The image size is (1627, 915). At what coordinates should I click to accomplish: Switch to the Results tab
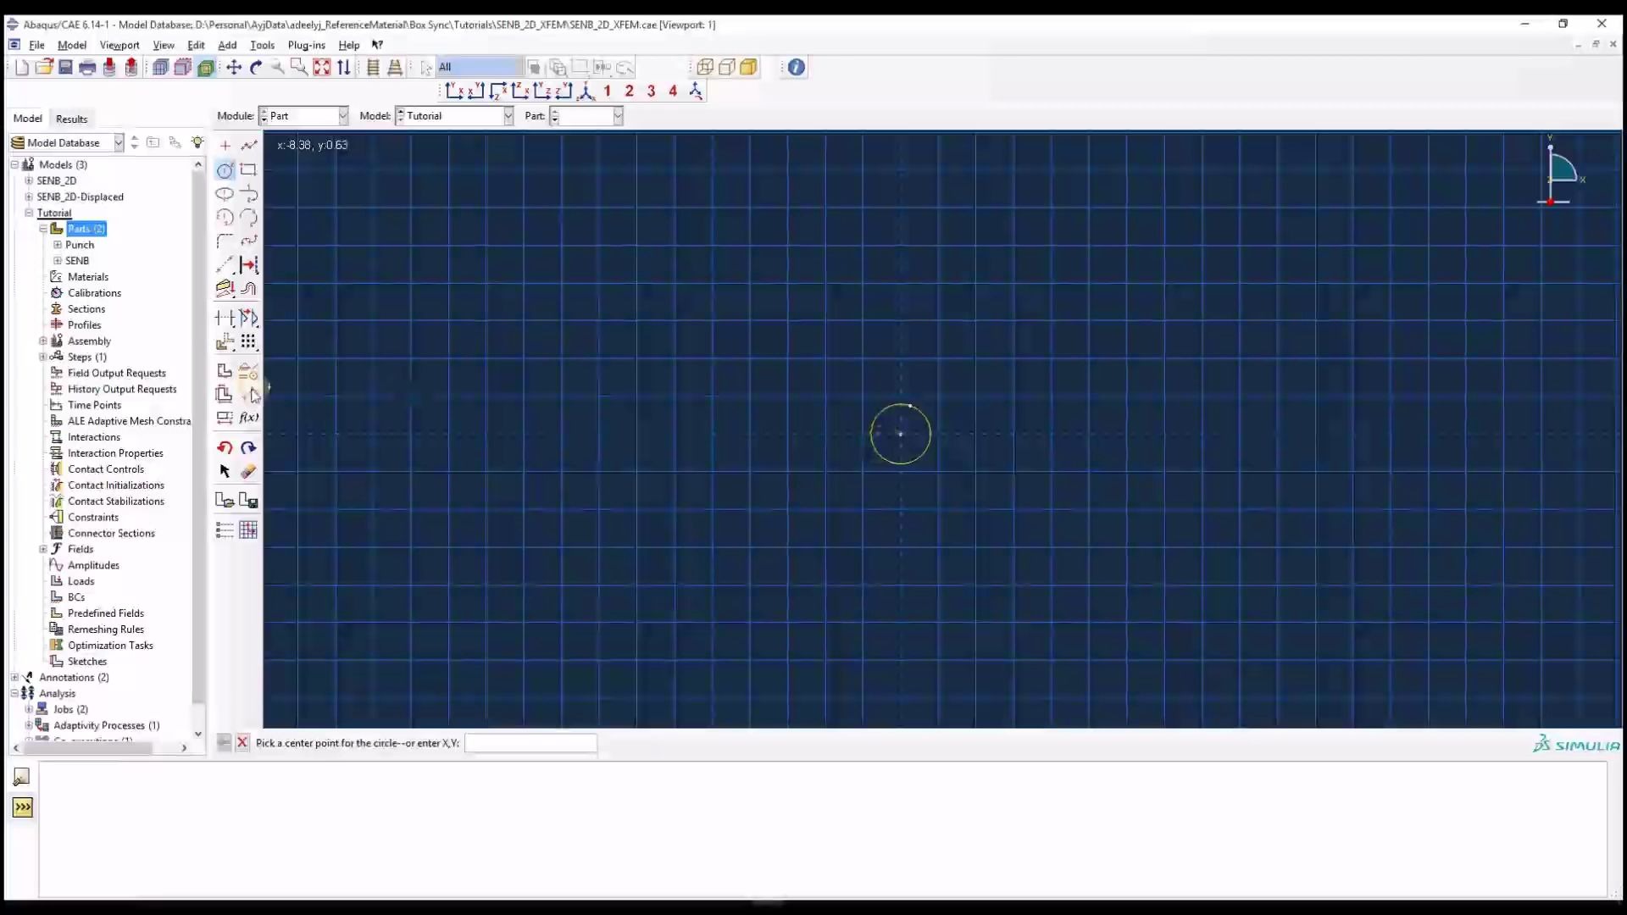coord(72,119)
